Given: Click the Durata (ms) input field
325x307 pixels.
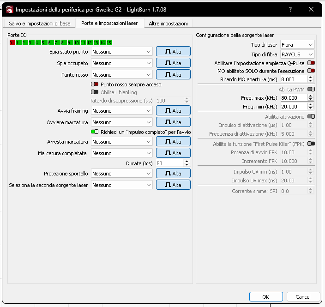Looking at the screenshot, I should click(169, 163).
